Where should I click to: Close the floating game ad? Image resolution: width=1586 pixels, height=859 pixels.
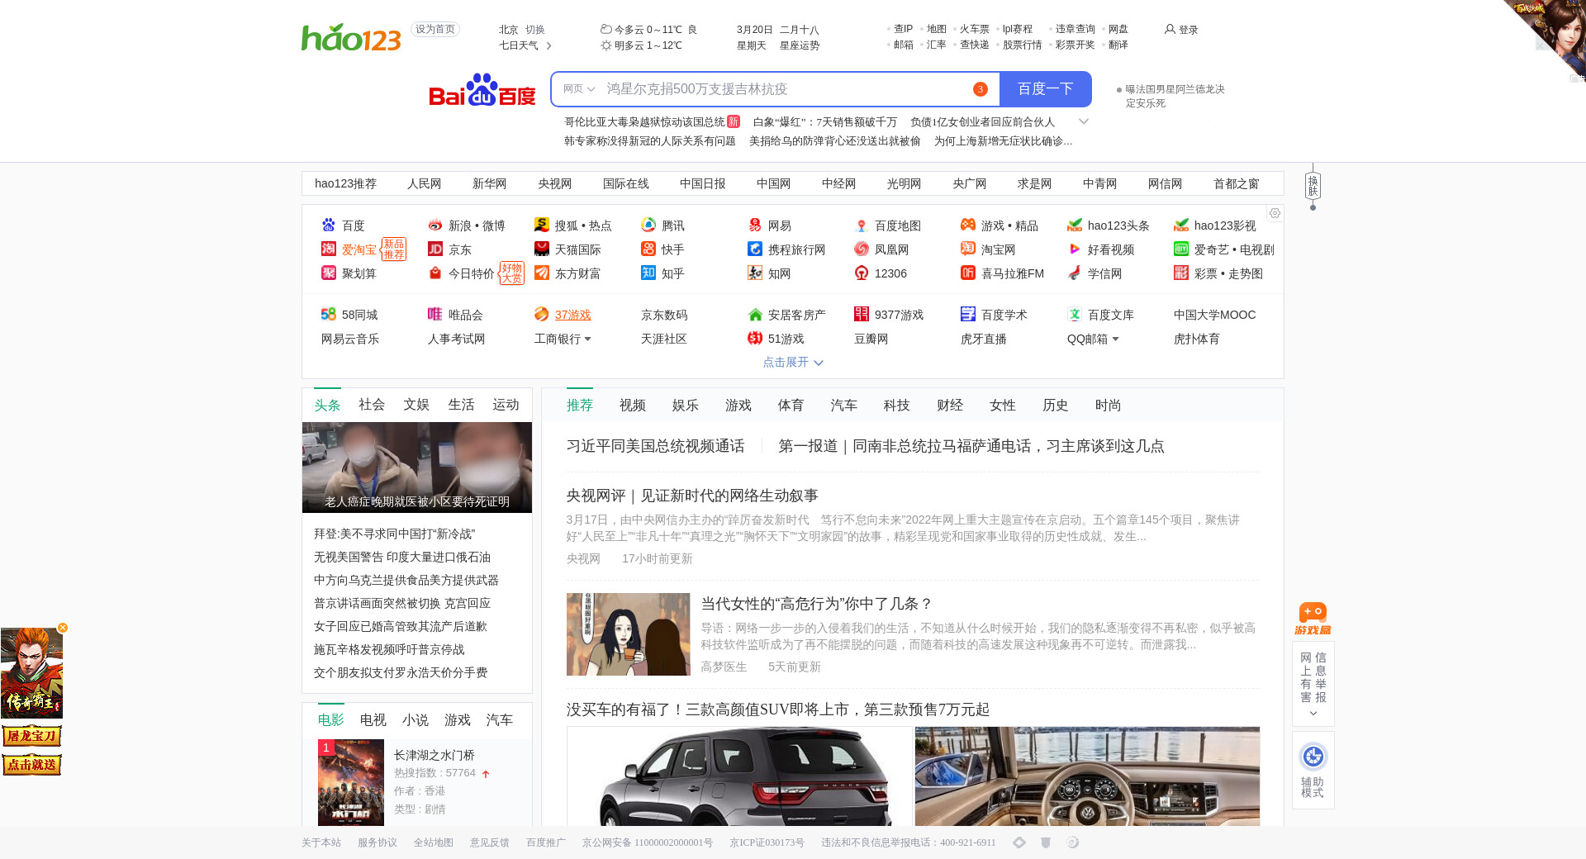click(x=63, y=628)
